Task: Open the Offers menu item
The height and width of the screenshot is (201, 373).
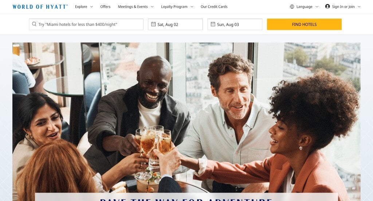Action: coord(105,7)
